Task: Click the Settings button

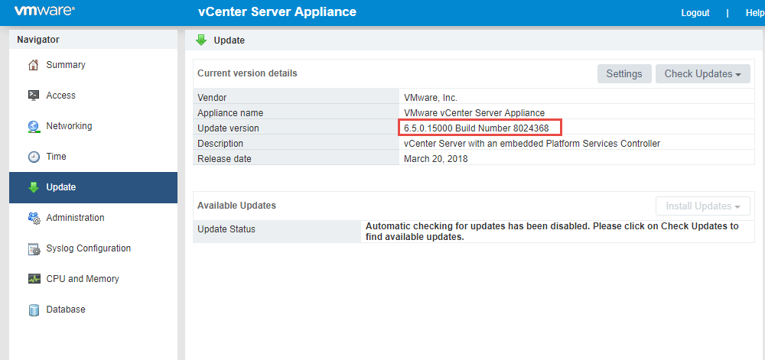Action: [624, 73]
